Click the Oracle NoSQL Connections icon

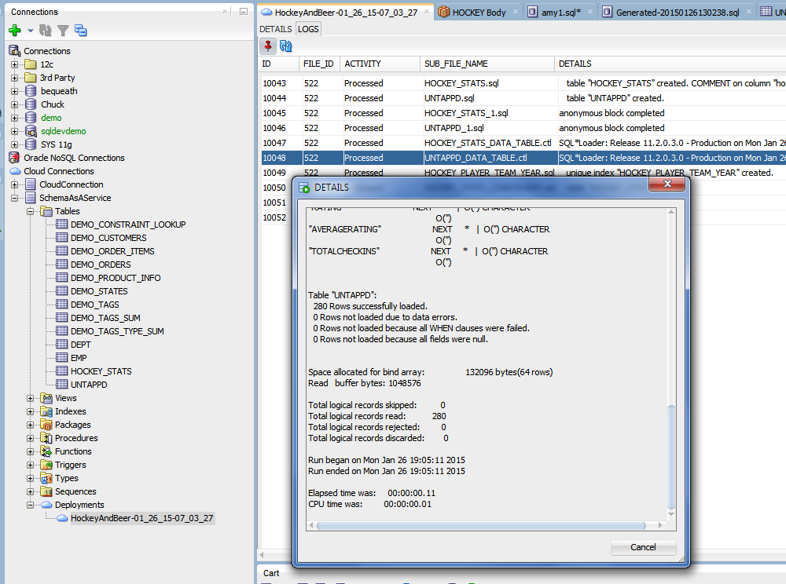click(14, 158)
